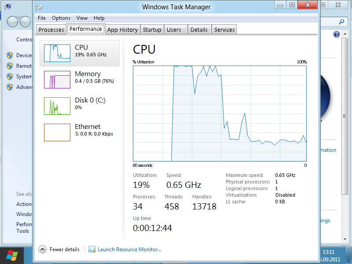Viewport: 352px width, 264px height.
Task: Open the Services tab
Action: click(x=224, y=29)
